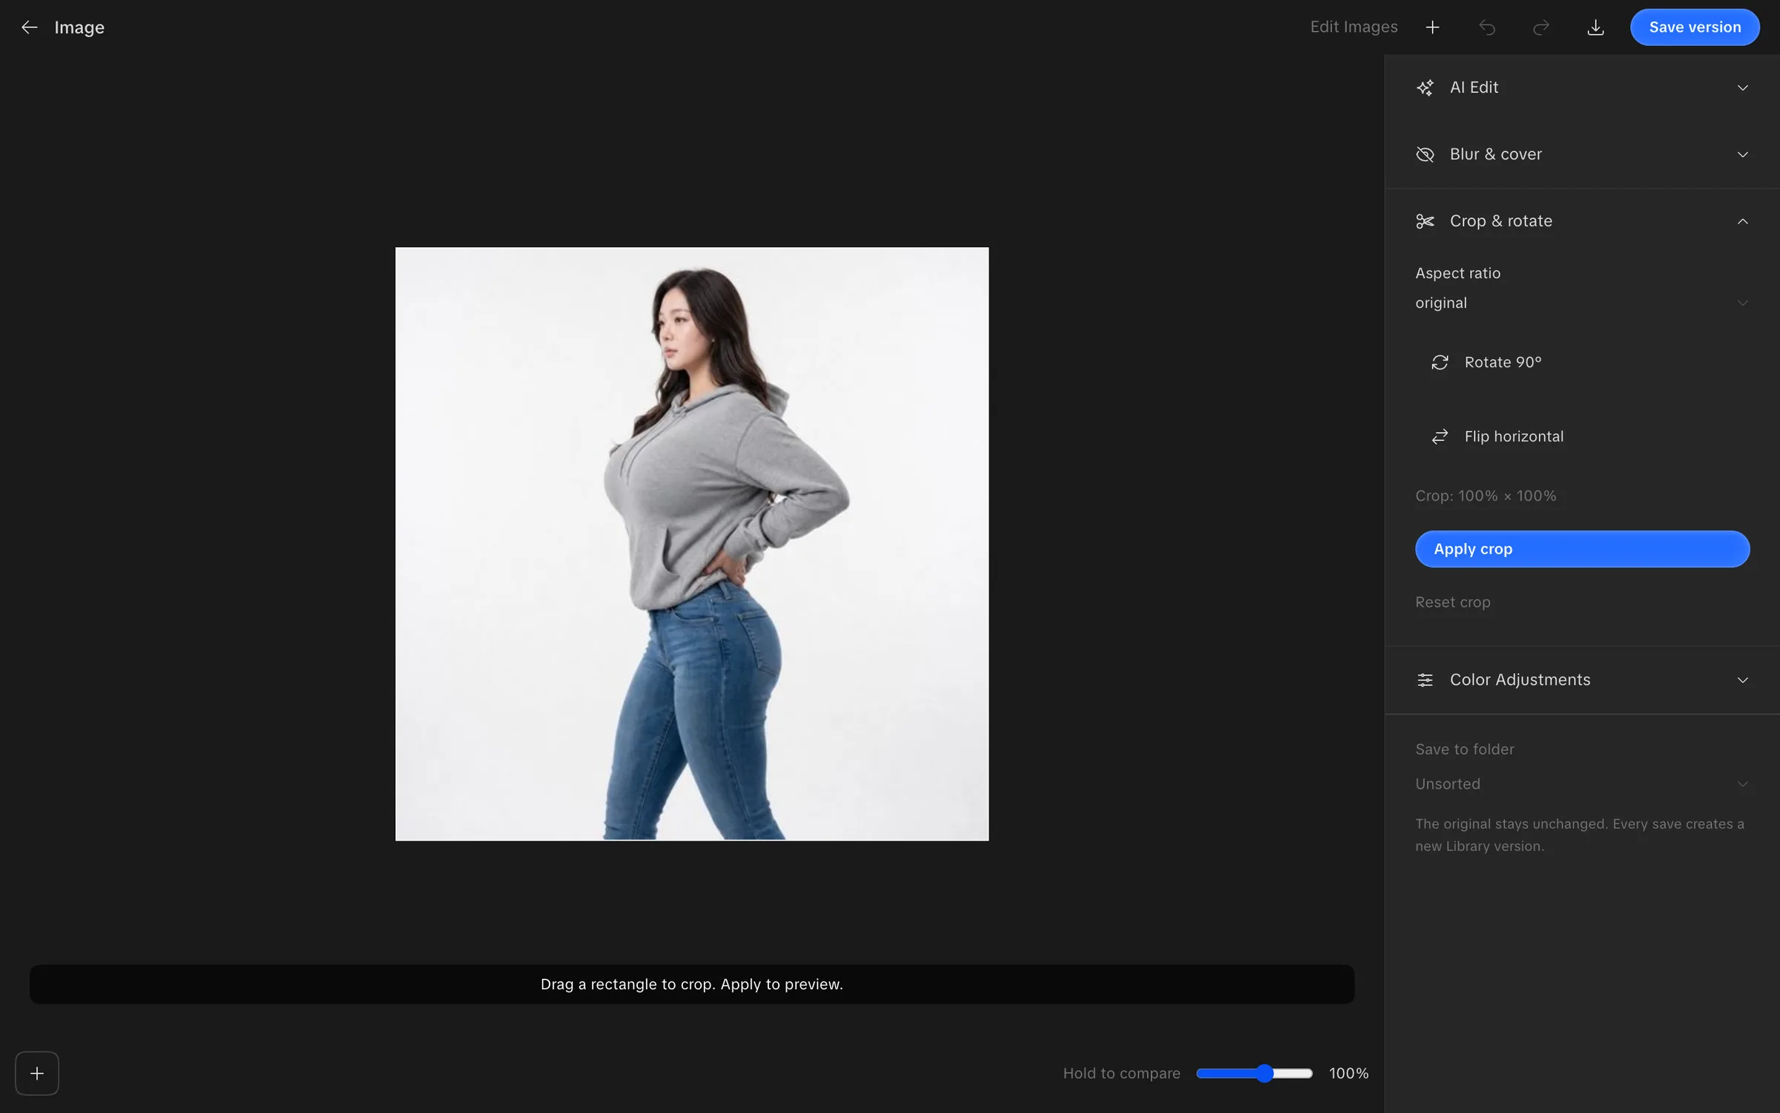This screenshot has height=1113, width=1780.
Task: Click the Blur & cover crossed-eye icon
Action: pyautogui.click(x=1425, y=154)
